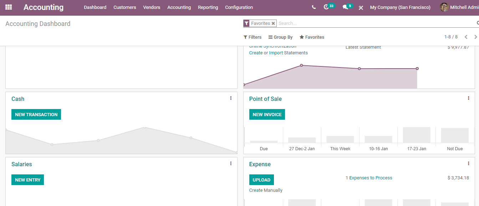Click the Import statements link

click(276, 53)
